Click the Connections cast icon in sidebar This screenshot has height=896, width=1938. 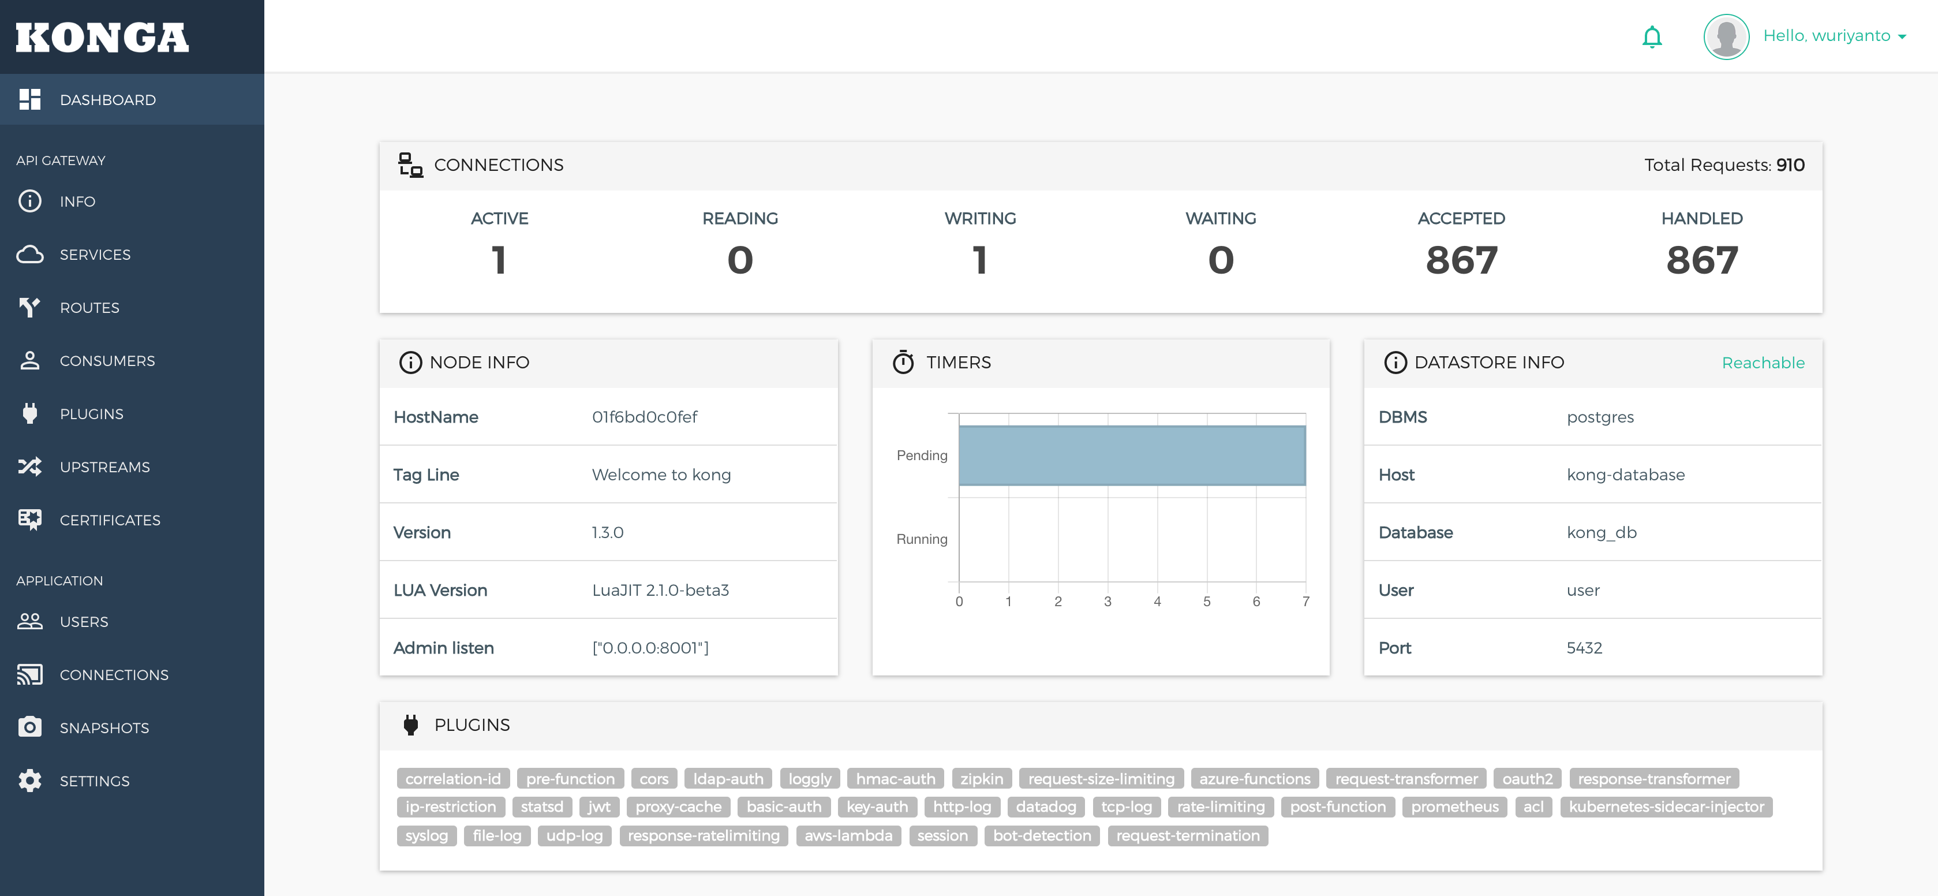pos(30,674)
